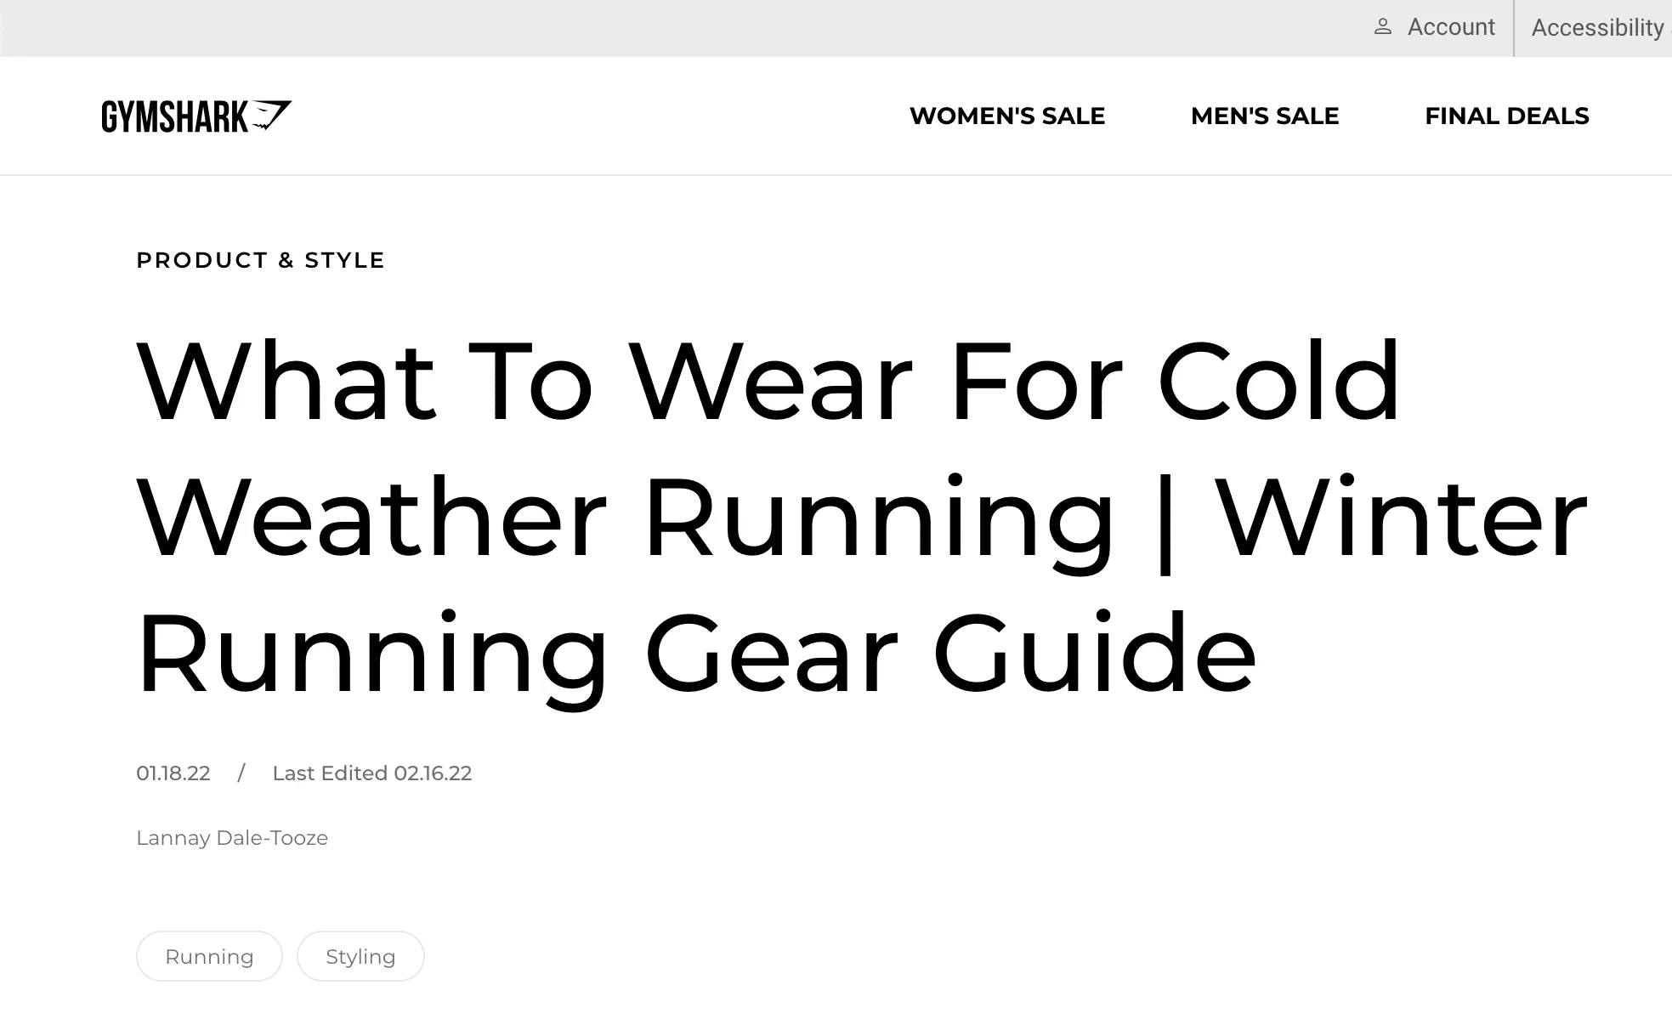Click the Gymshark wordmark text
The height and width of the screenshot is (1025, 1672).
174,116
